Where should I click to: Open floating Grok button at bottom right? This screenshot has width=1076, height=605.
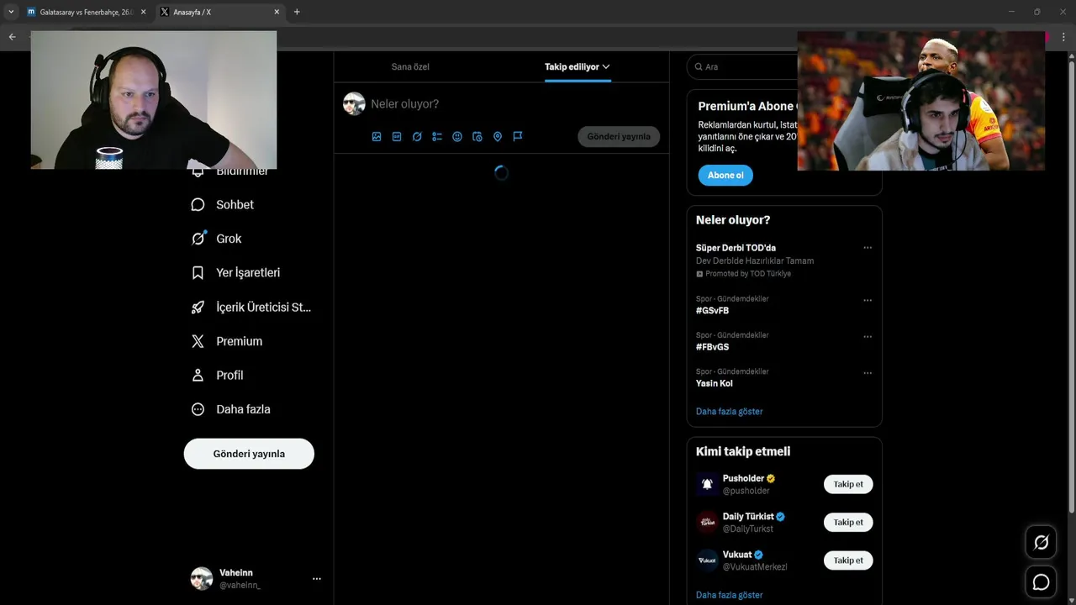click(1041, 543)
